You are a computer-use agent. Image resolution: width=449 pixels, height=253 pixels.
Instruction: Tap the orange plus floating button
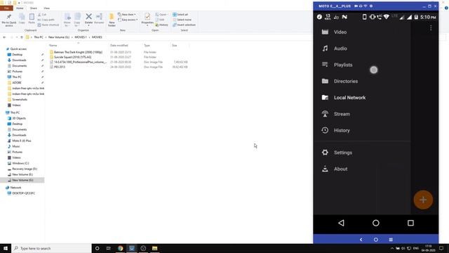click(423, 200)
